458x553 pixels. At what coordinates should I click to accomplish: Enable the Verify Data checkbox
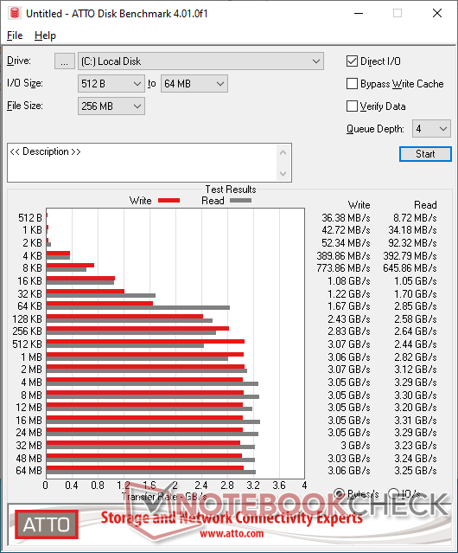pyautogui.click(x=352, y=106)
